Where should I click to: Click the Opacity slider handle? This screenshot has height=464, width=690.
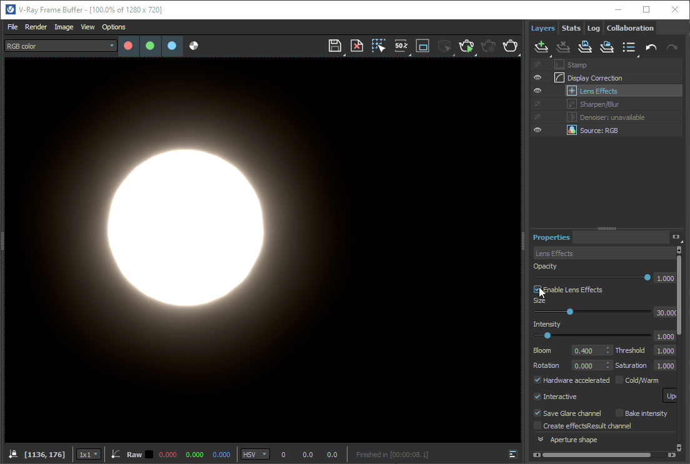pyautogui.click(x=647, y=277)
